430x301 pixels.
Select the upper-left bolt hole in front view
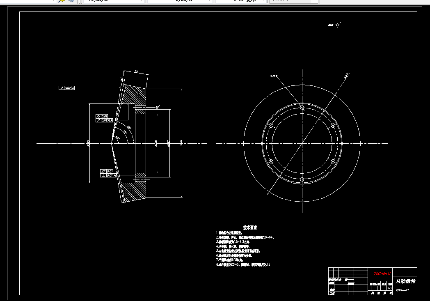271,125
